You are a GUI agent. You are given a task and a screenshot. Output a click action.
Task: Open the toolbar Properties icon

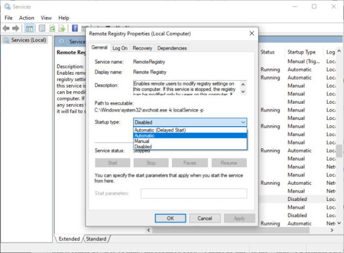[41, 28]
